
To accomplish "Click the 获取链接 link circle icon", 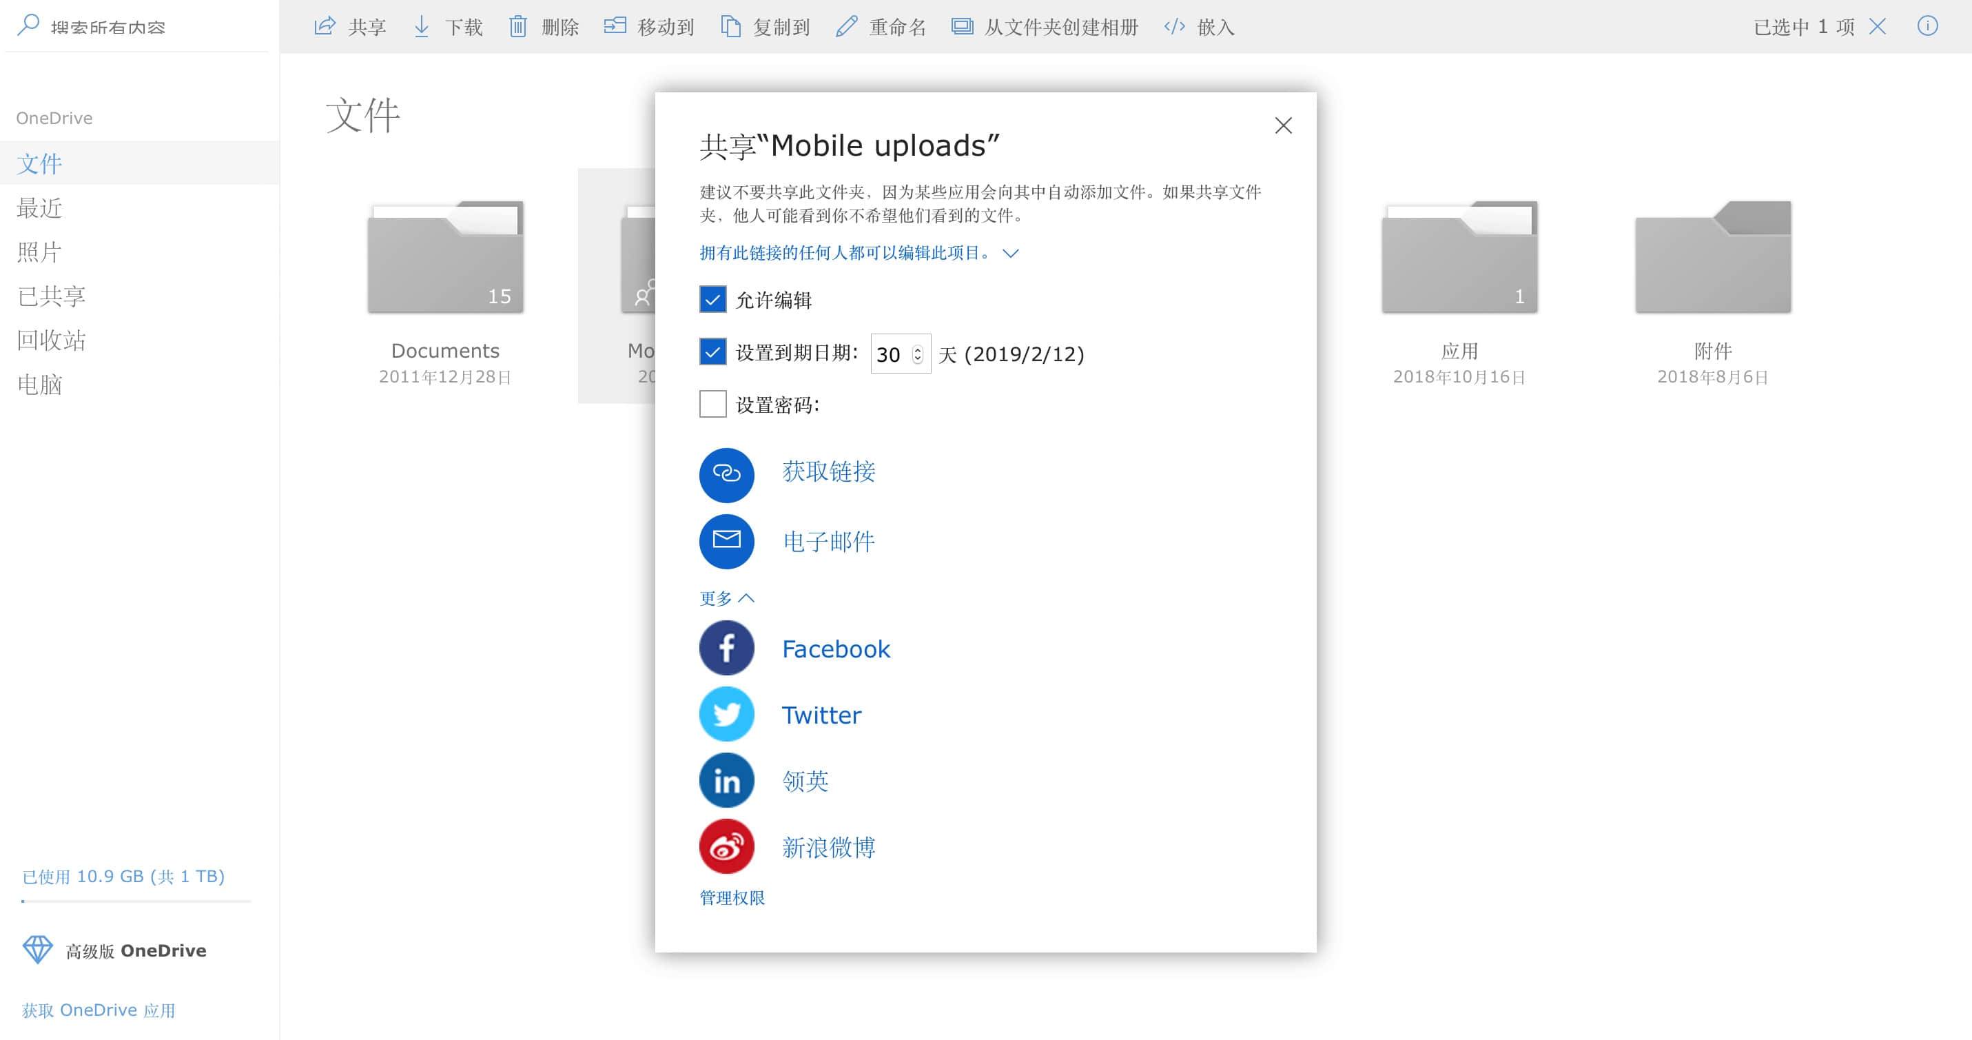I will pos(726,475).
